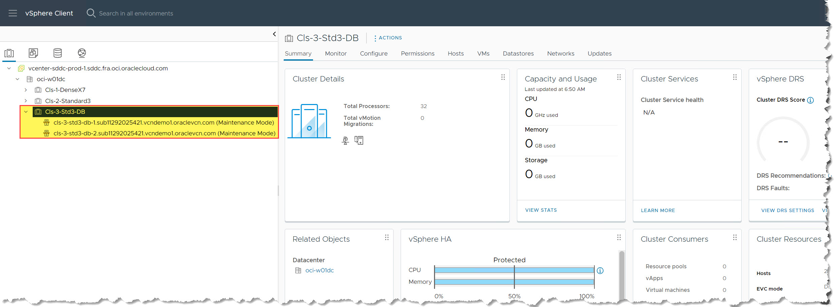Image resolution: width=834 pixels, height=307 pixels.
Task: Click the 'Resource pools' row in Cluster Consumers
Action: coord(686,266)
